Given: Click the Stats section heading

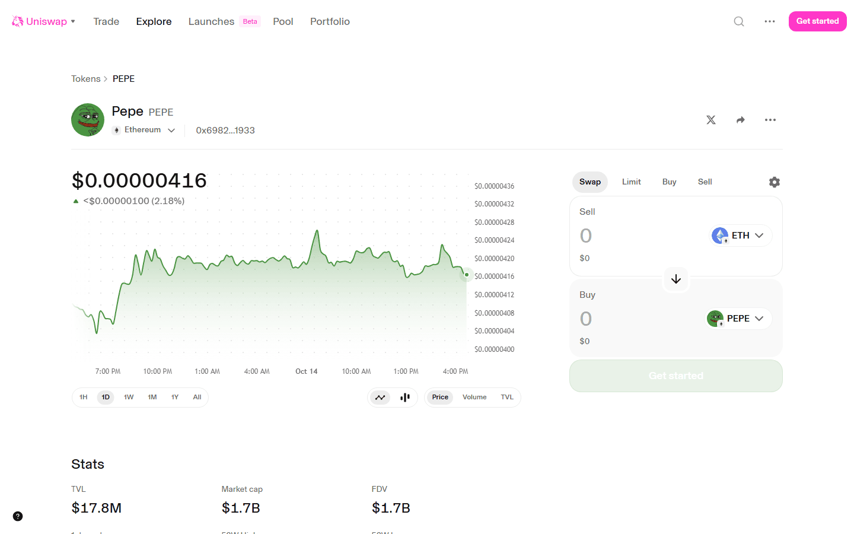Looking at the screenshot, I should point(88,464).
